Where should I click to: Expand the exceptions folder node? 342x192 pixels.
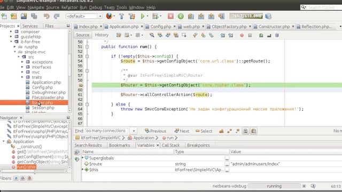coord(22,62)
